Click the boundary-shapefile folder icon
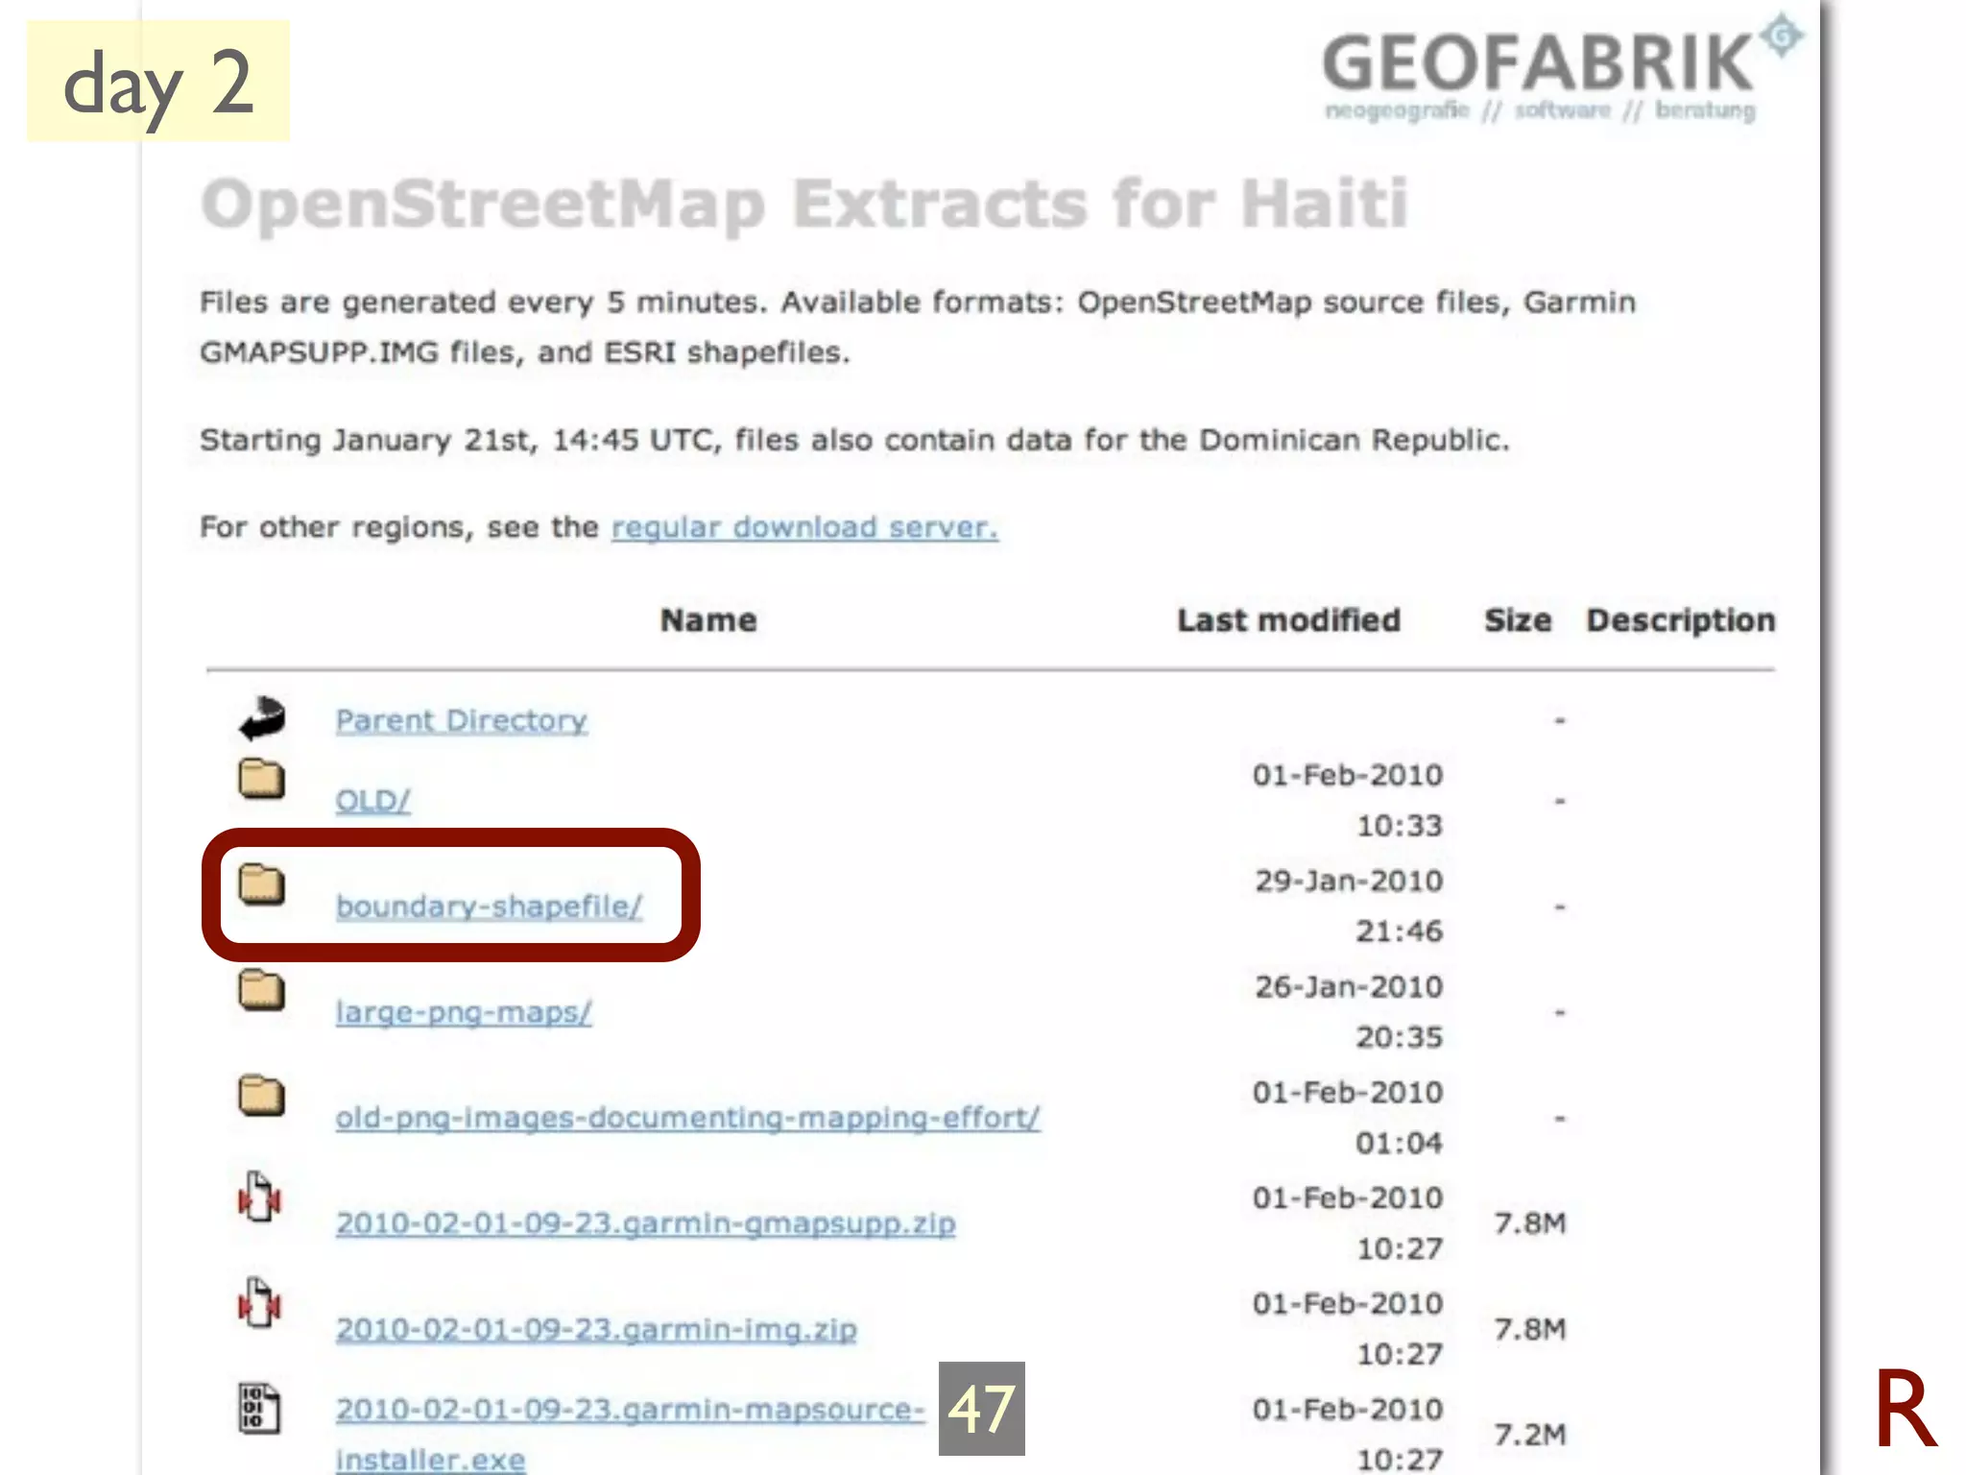Image resolution: width=1966 pixels, height=1475 pixels. coord(261,884)
